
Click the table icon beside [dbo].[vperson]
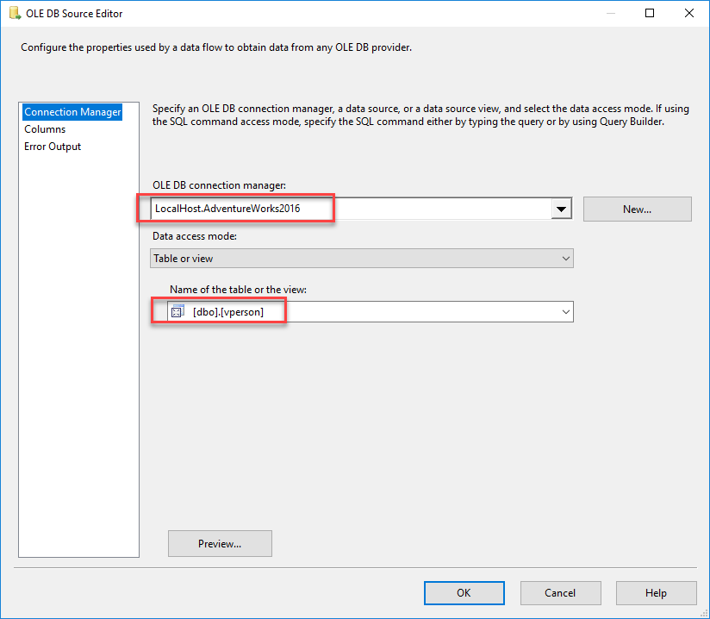point(178,311)
